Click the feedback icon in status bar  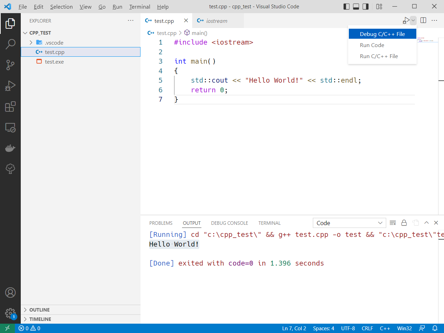pos(422,329)
